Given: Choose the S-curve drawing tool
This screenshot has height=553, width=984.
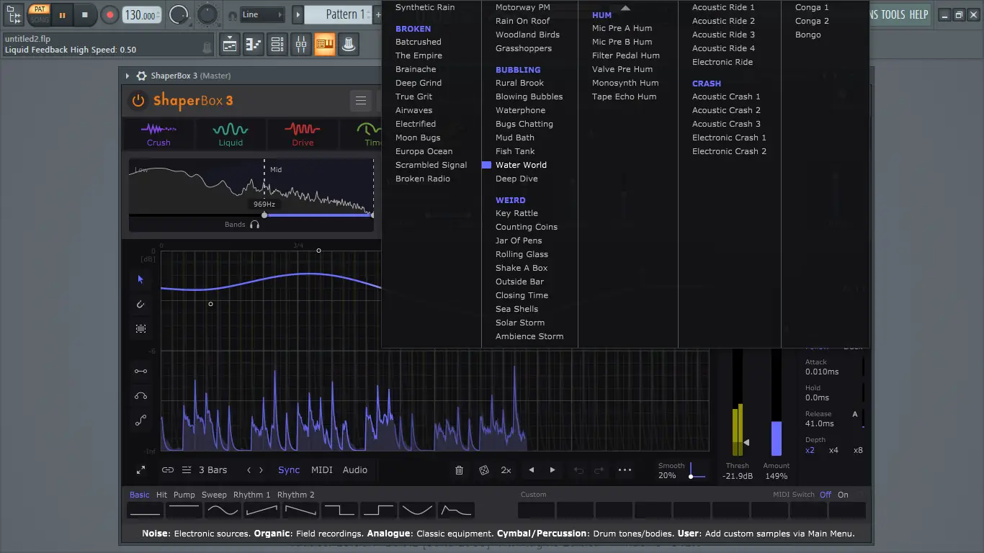Looking at the screenshot, I should pos(140,420).
